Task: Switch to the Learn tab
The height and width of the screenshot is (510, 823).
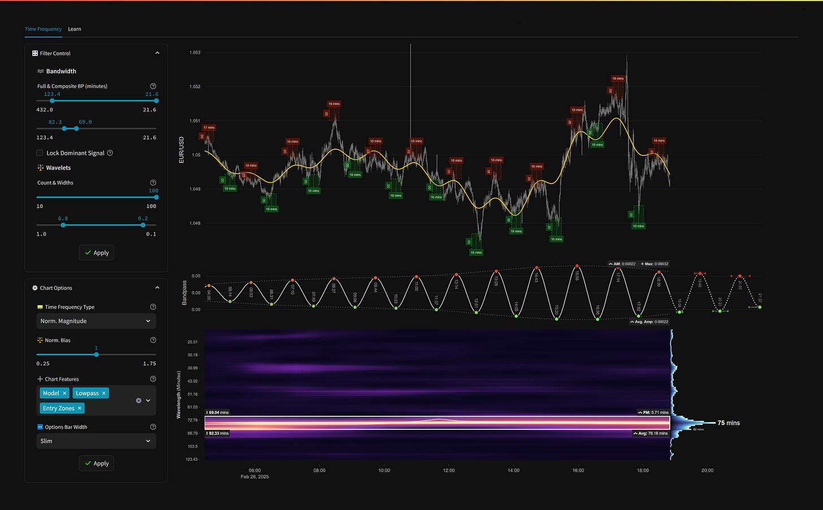Action: [x=75, y=29]
